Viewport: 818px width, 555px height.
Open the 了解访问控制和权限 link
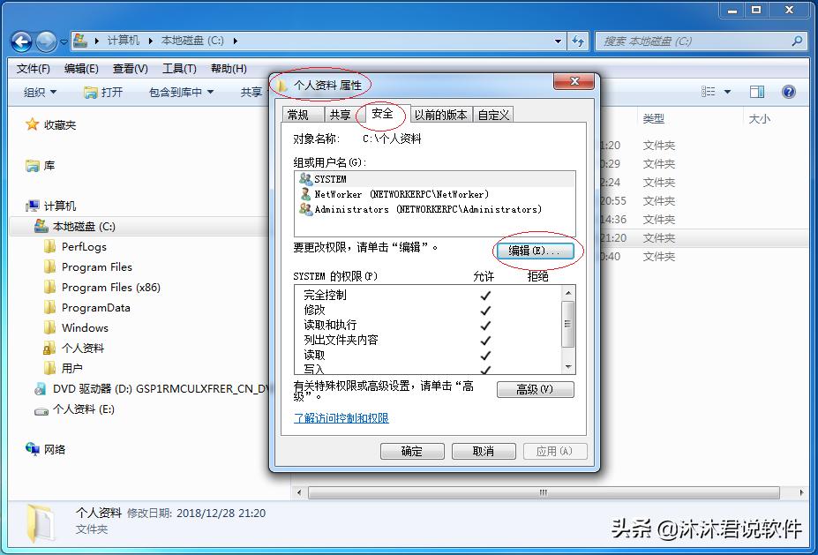coord(341,418)
